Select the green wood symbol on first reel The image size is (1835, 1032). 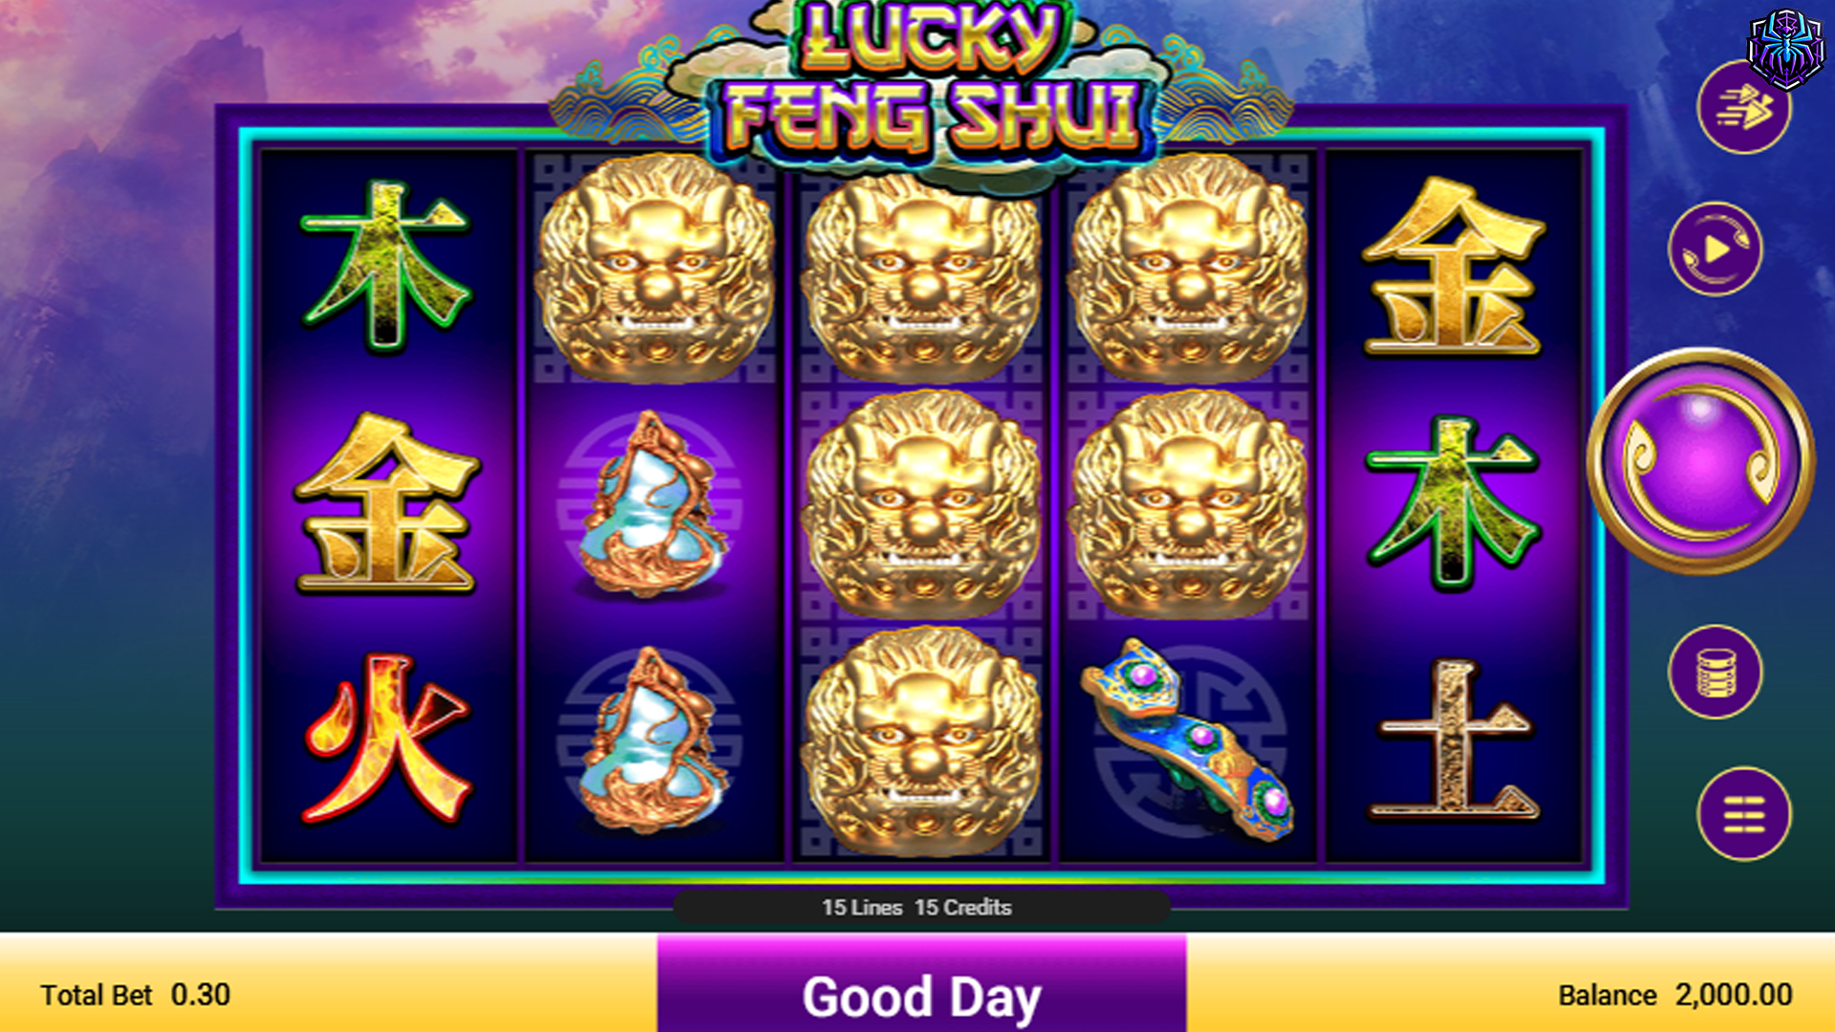[x=385, y=266]
